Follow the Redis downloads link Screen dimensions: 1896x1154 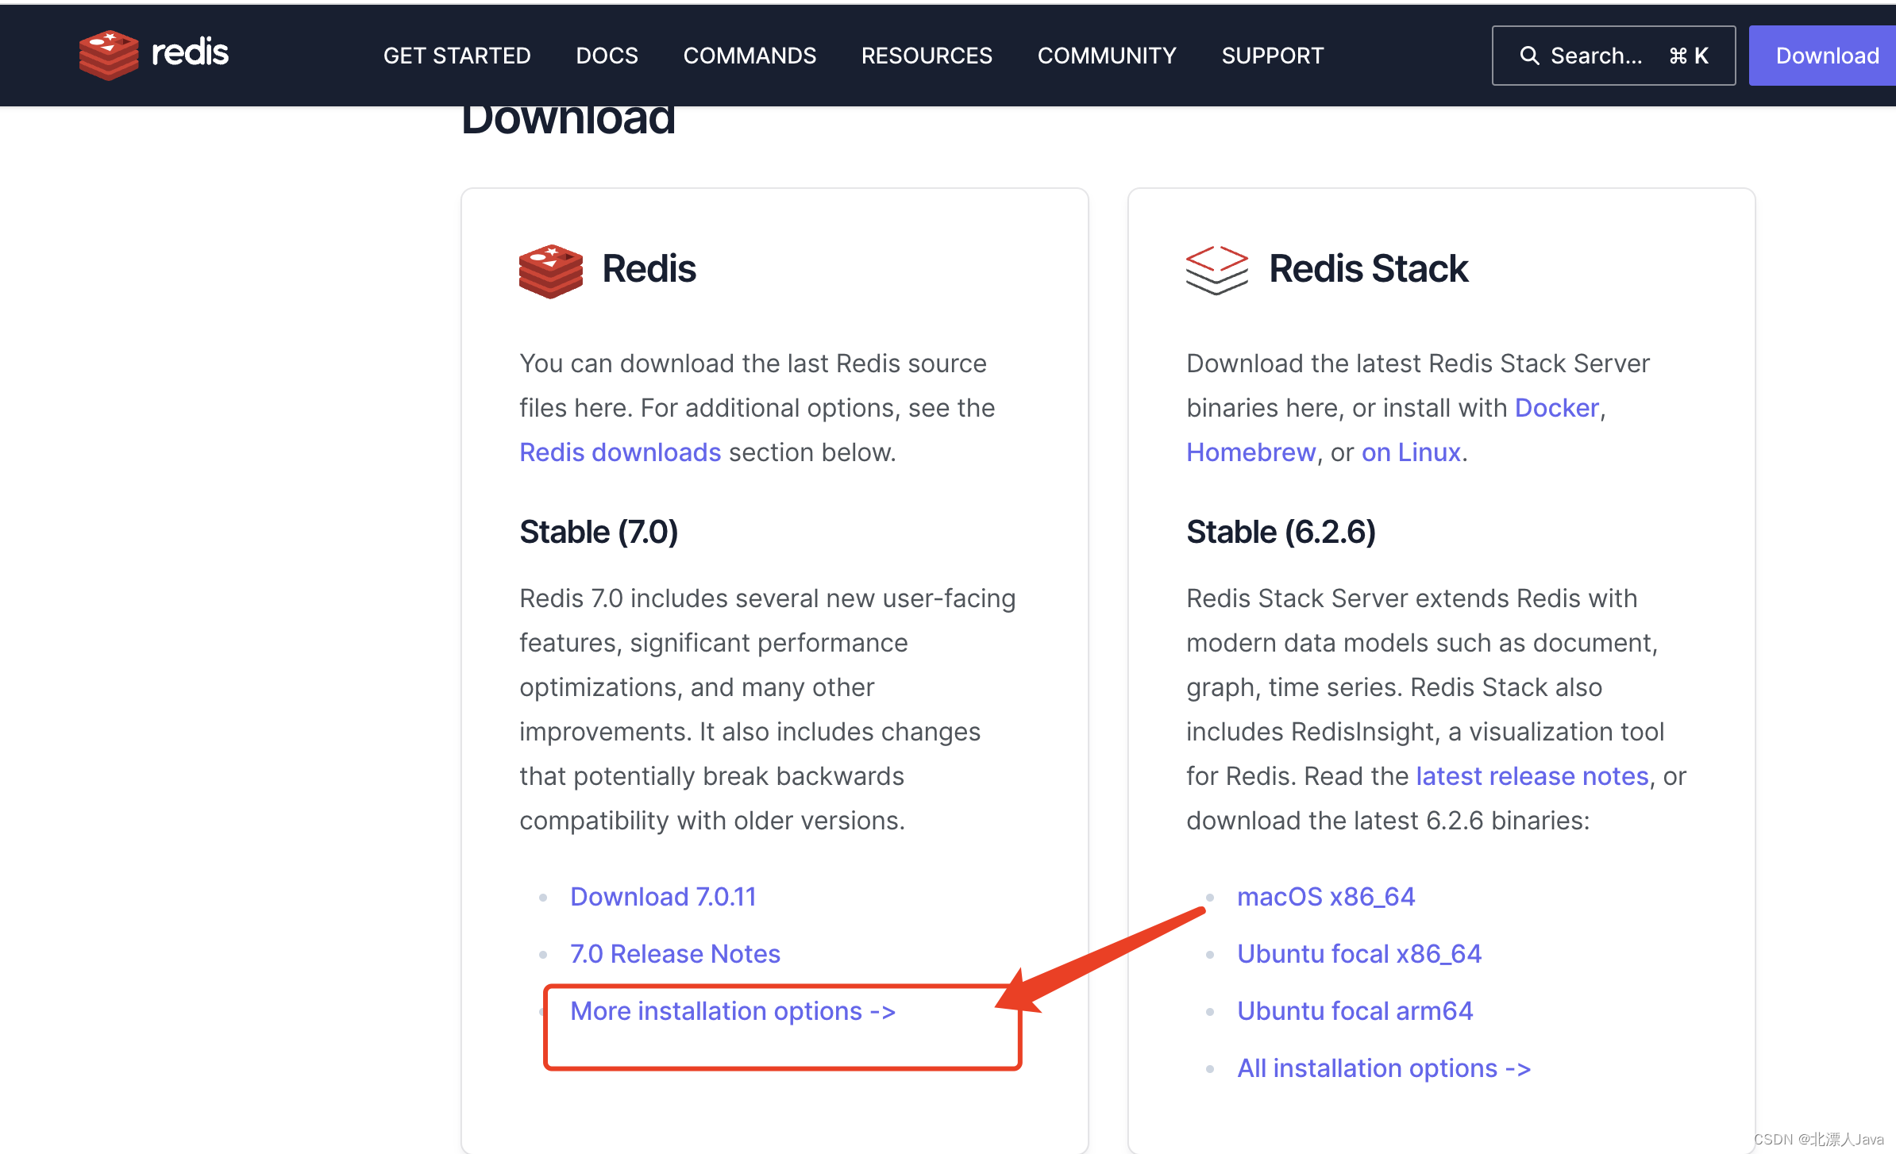619,452
